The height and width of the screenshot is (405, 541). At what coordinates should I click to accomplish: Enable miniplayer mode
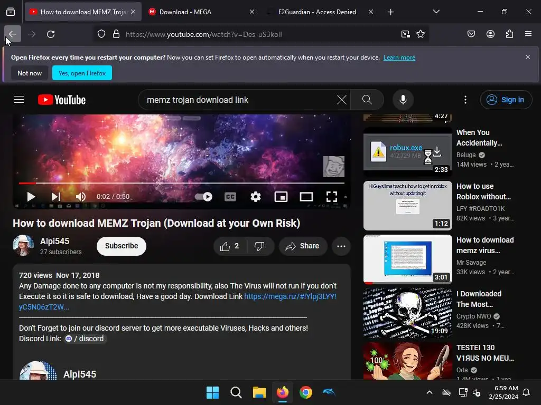click(x=281, y=197)
